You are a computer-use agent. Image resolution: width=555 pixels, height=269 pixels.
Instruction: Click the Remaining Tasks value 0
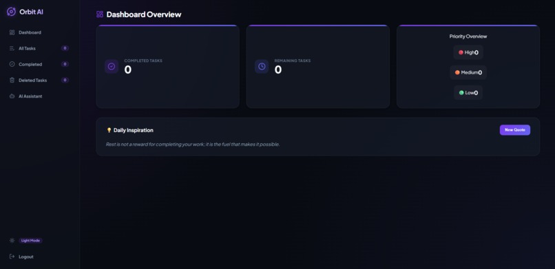pyautogui.click(x=278, y=69)
